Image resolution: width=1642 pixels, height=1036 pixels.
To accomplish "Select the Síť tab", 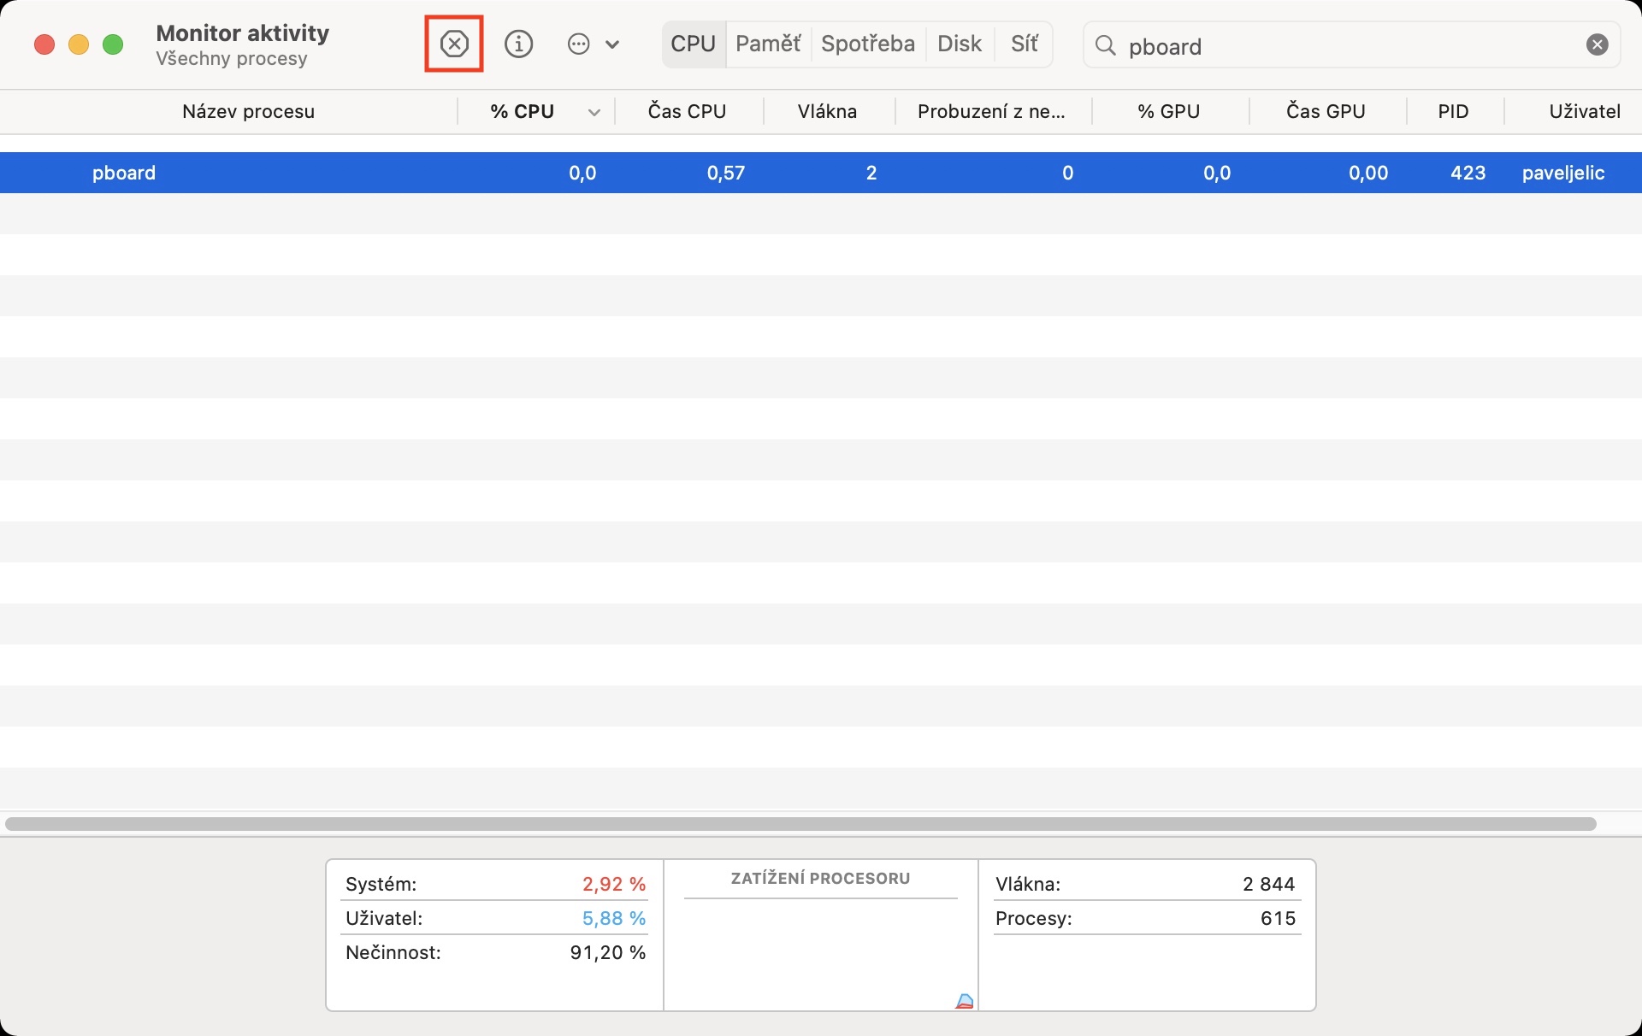I will click(1024, 44).
